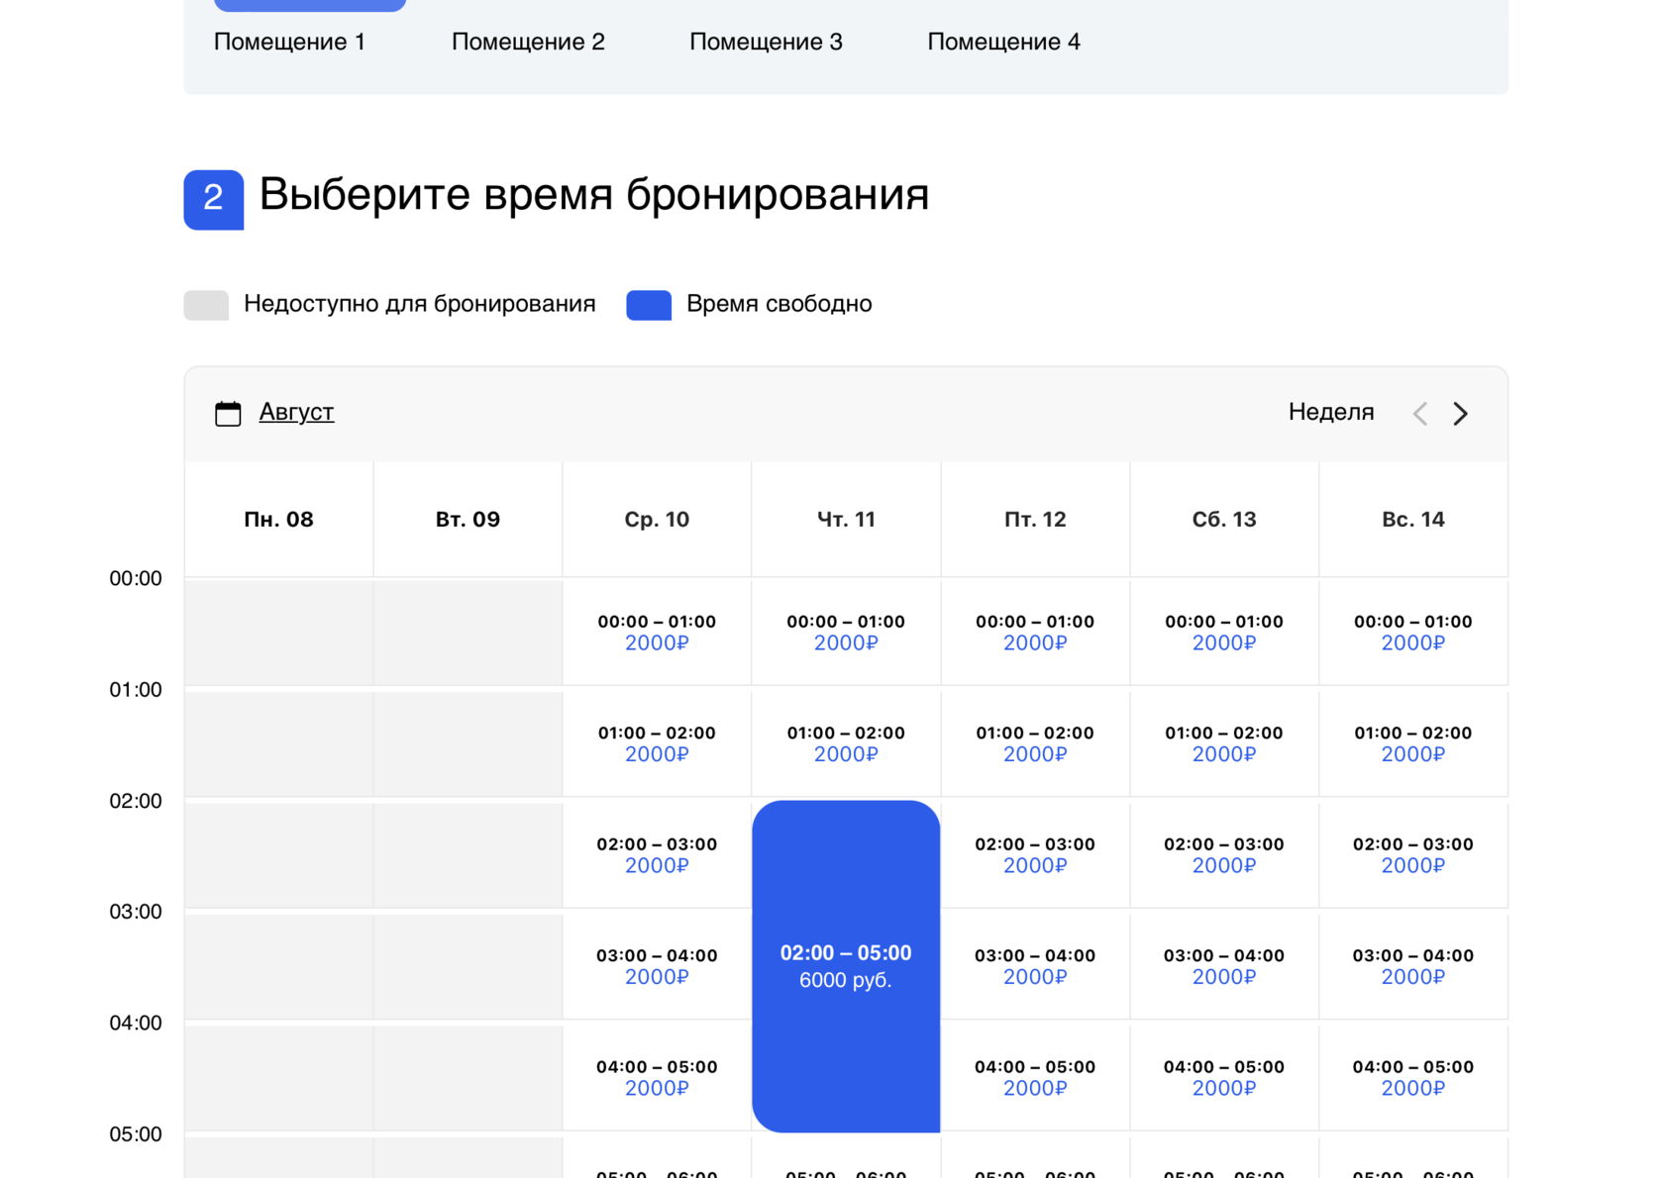
Task: Book Wednesday 00:00 – 01:00 slot
Action: point(657,633)
